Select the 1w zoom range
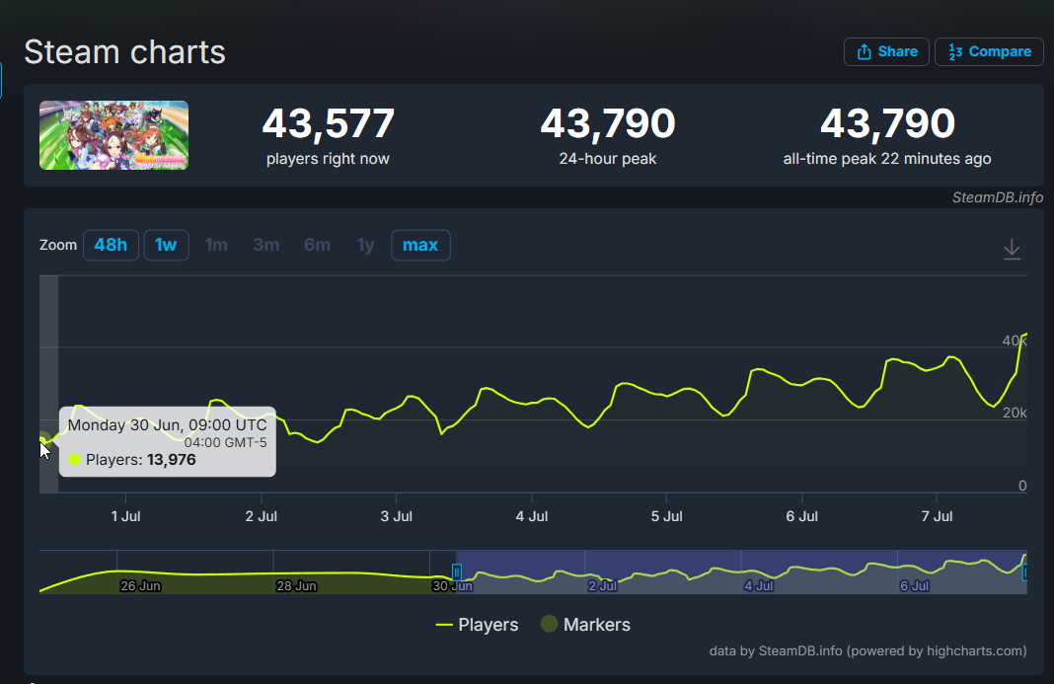 click(166, 245)
